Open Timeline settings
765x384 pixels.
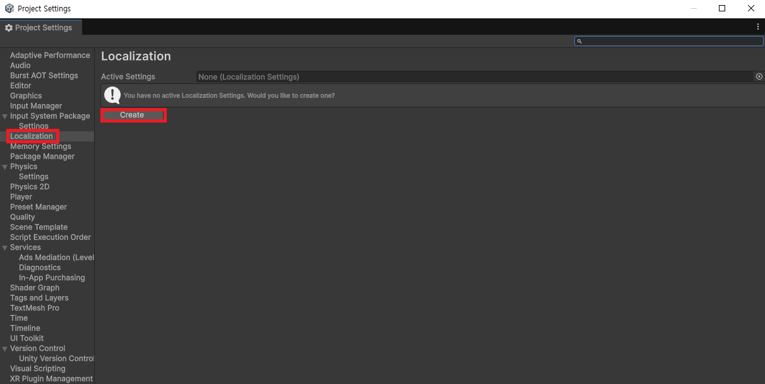[25, 328]
